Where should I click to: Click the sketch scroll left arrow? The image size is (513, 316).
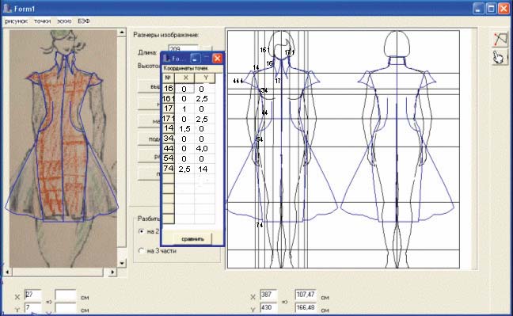(7, 272)
